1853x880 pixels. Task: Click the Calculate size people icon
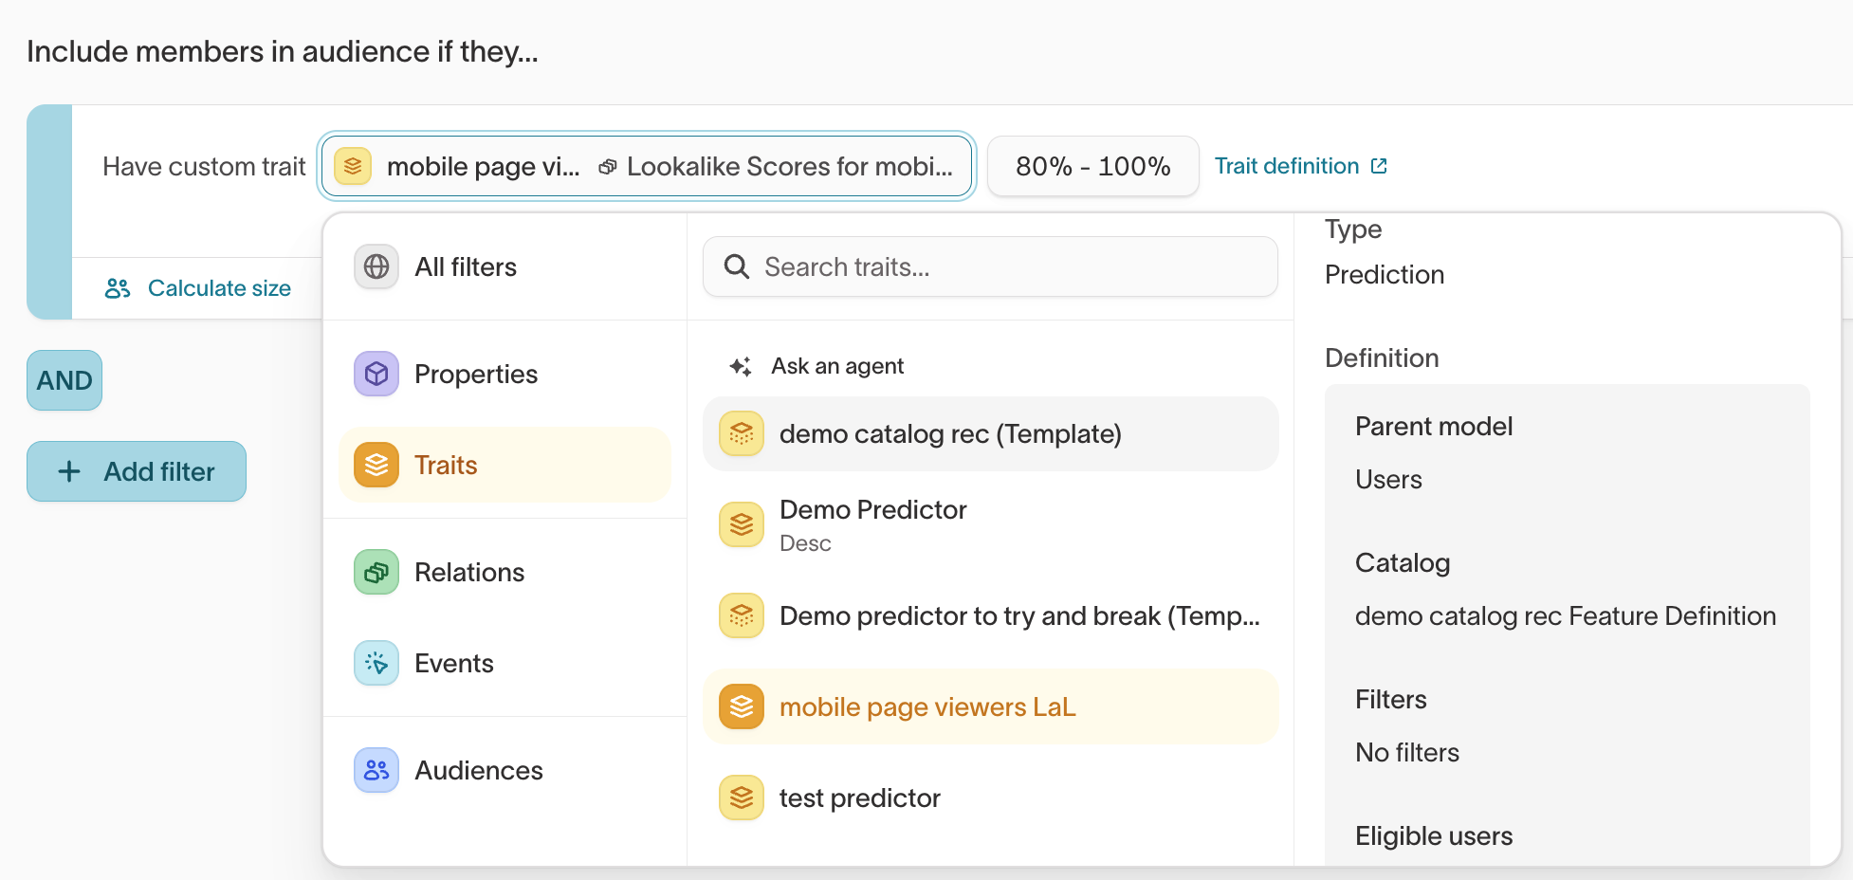pyautogui.click(x=118, y=288)
